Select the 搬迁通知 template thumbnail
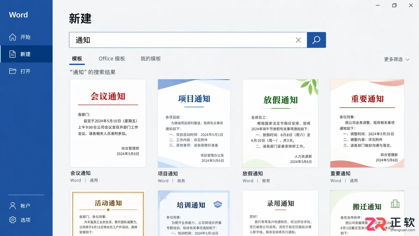Screen dimensions: 419x236 pyautogui.click(x=367, y=213)
